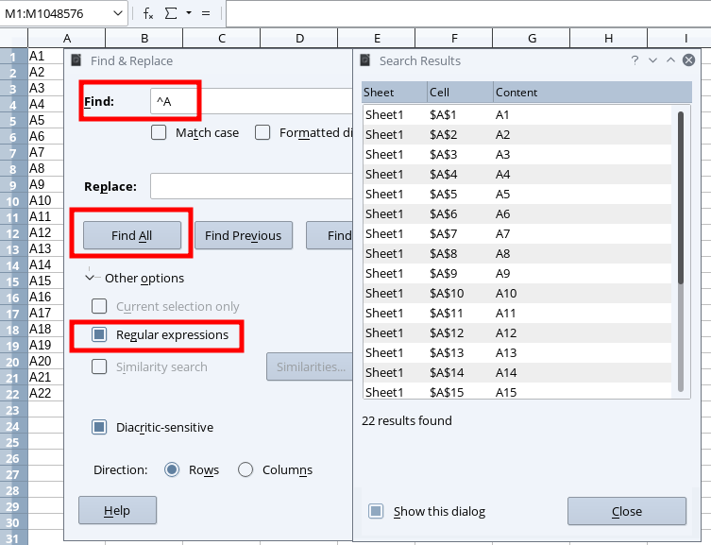The height and width of the screenshot is (545, 711).
Task: Close Search Results with the X icon
Action: pyautogui.click(x=688, y=60)
